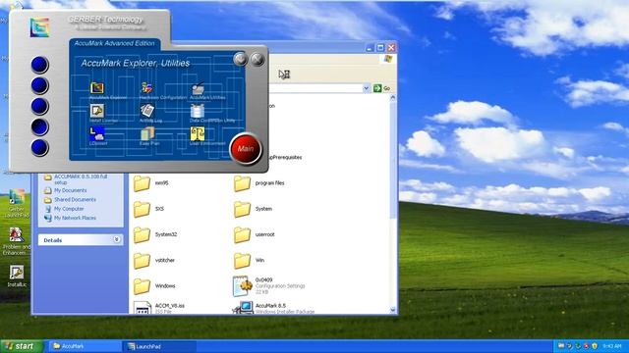Click the Gerber Technology logo icon
This screenshot has height=353, width=629.
coord(39,27)
